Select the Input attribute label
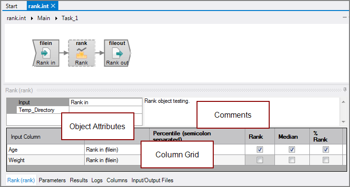Screen dimensions: 350x187 (x=43, y=102)
